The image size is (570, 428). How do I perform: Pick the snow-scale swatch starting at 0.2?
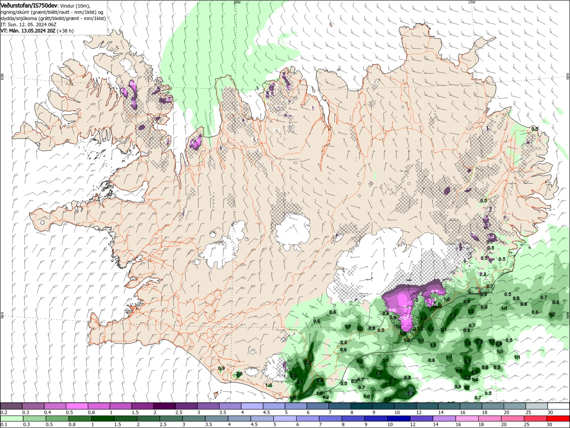click(11, 406)
